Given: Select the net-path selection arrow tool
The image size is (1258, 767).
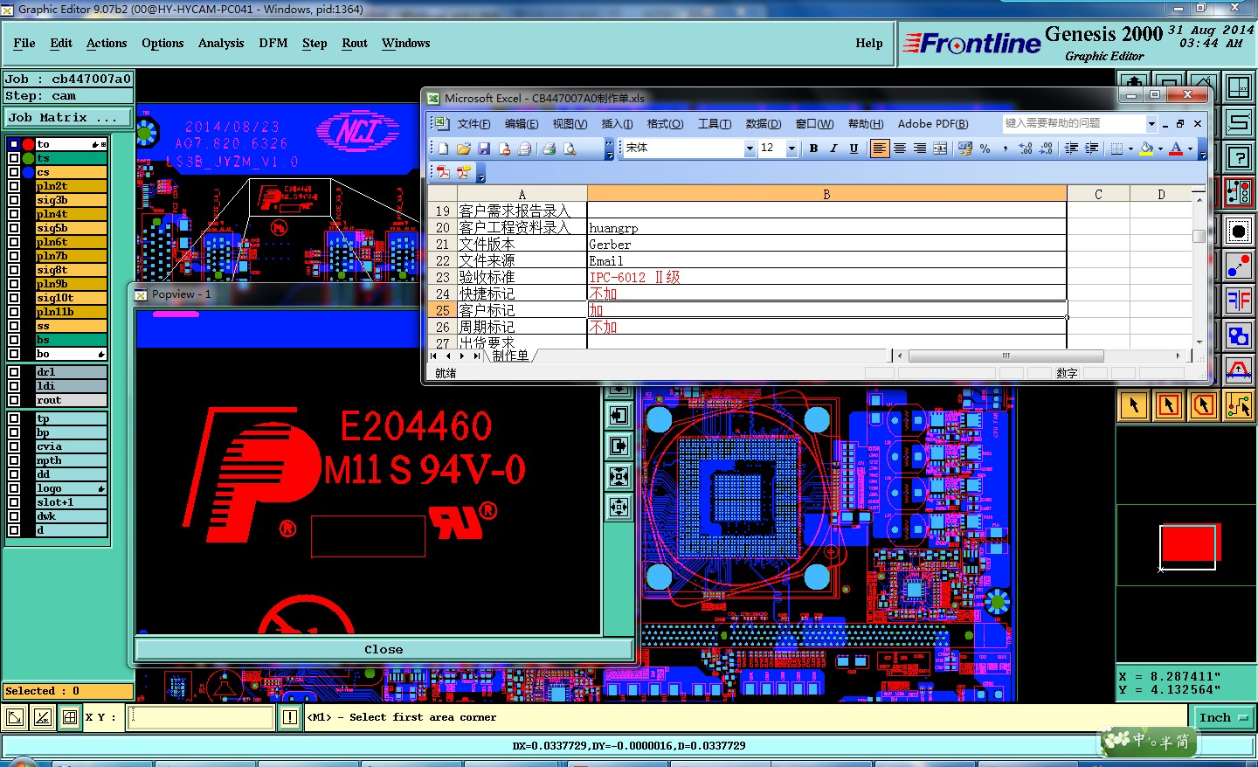Looking at the screenshot, I should [1239, 405].
